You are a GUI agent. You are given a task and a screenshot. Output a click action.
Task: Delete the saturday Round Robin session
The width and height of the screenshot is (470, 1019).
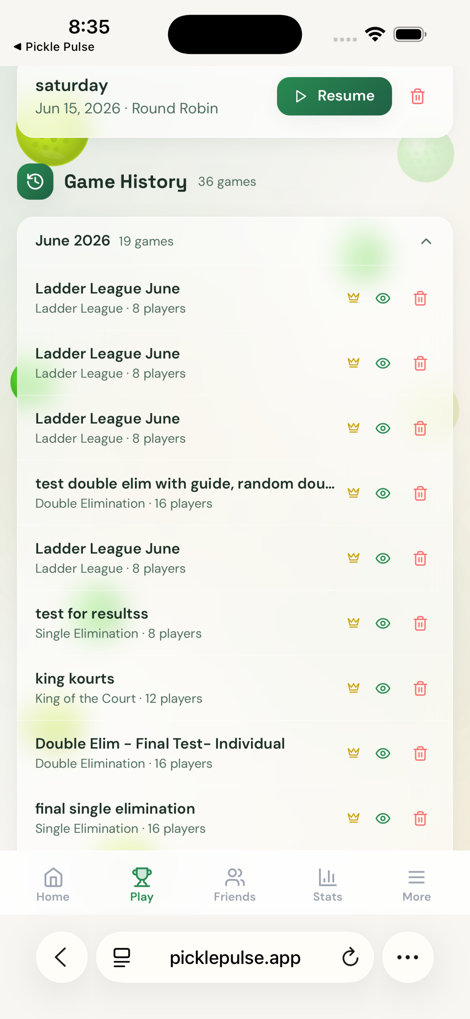(417, 96)
